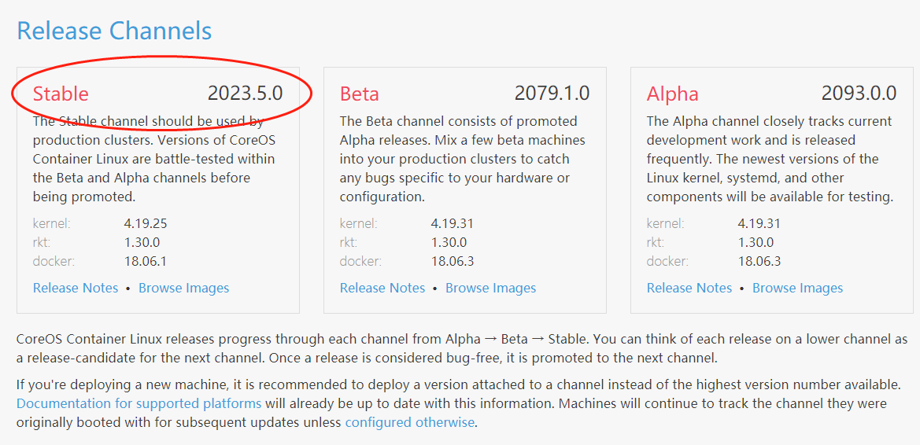Click the 'kernel:' label in Stable card

click(x=52, y=223)
